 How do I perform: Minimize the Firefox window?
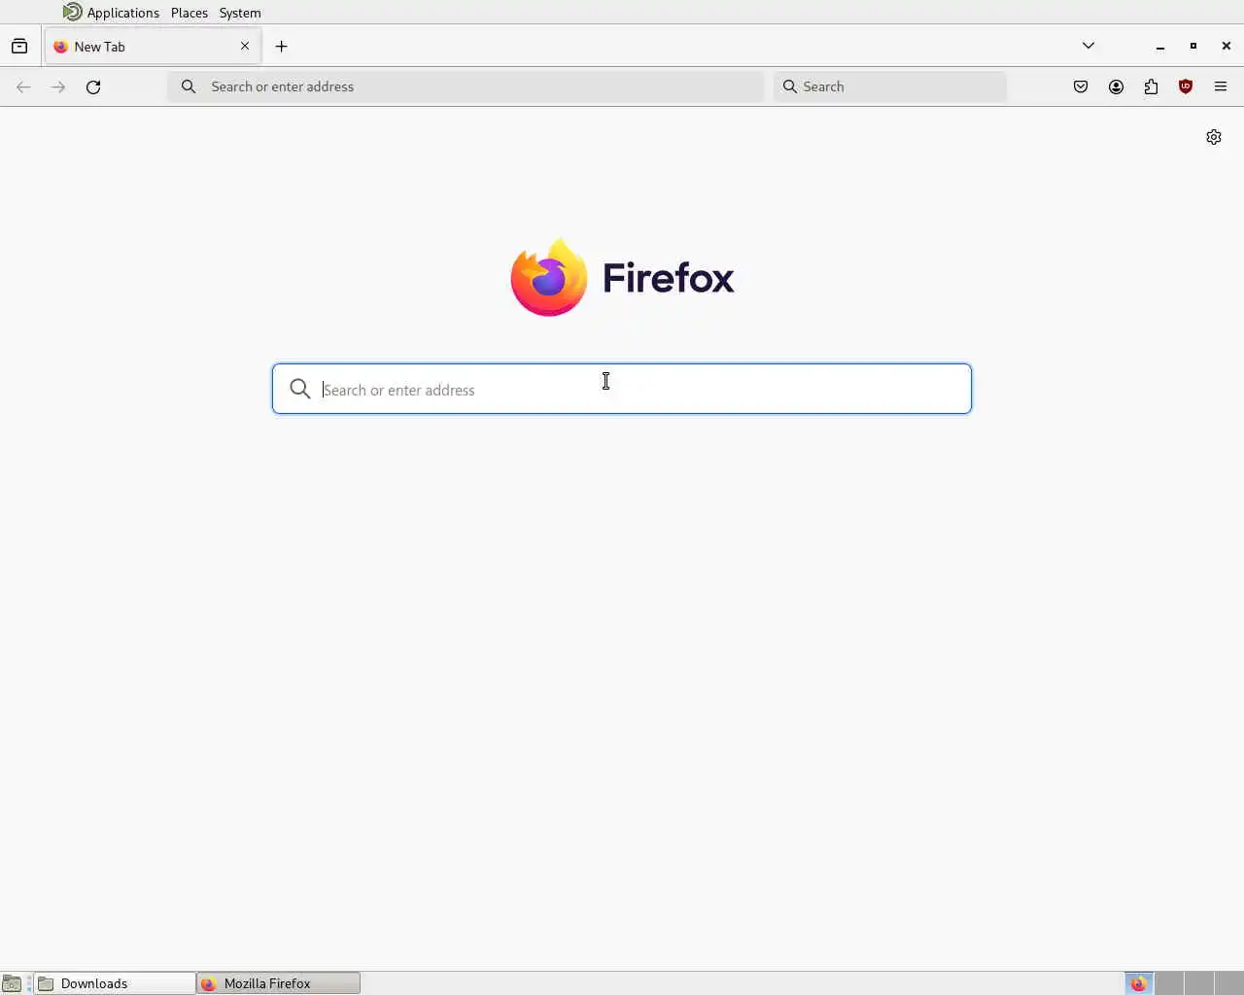1160,46
